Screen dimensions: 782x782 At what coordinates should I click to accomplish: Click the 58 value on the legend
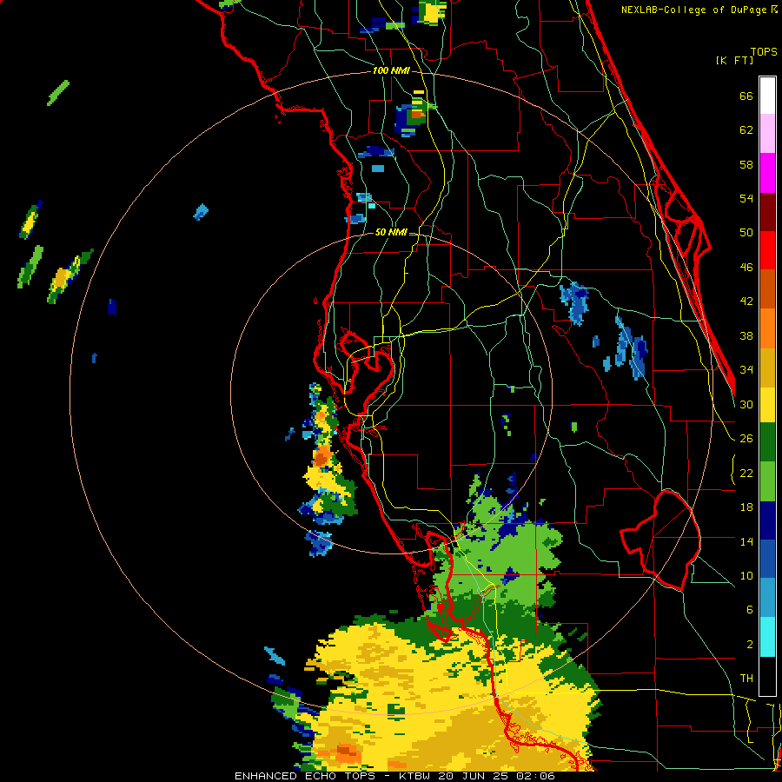[746, 164]
